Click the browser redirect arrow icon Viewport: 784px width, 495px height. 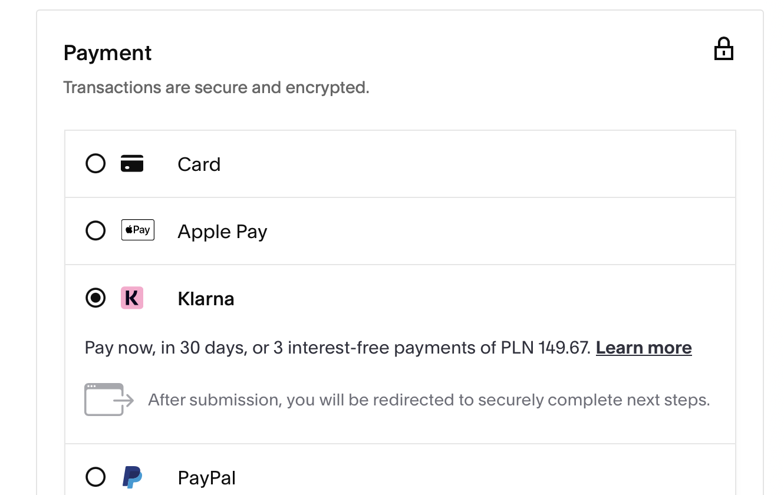[x=109, y=400]
